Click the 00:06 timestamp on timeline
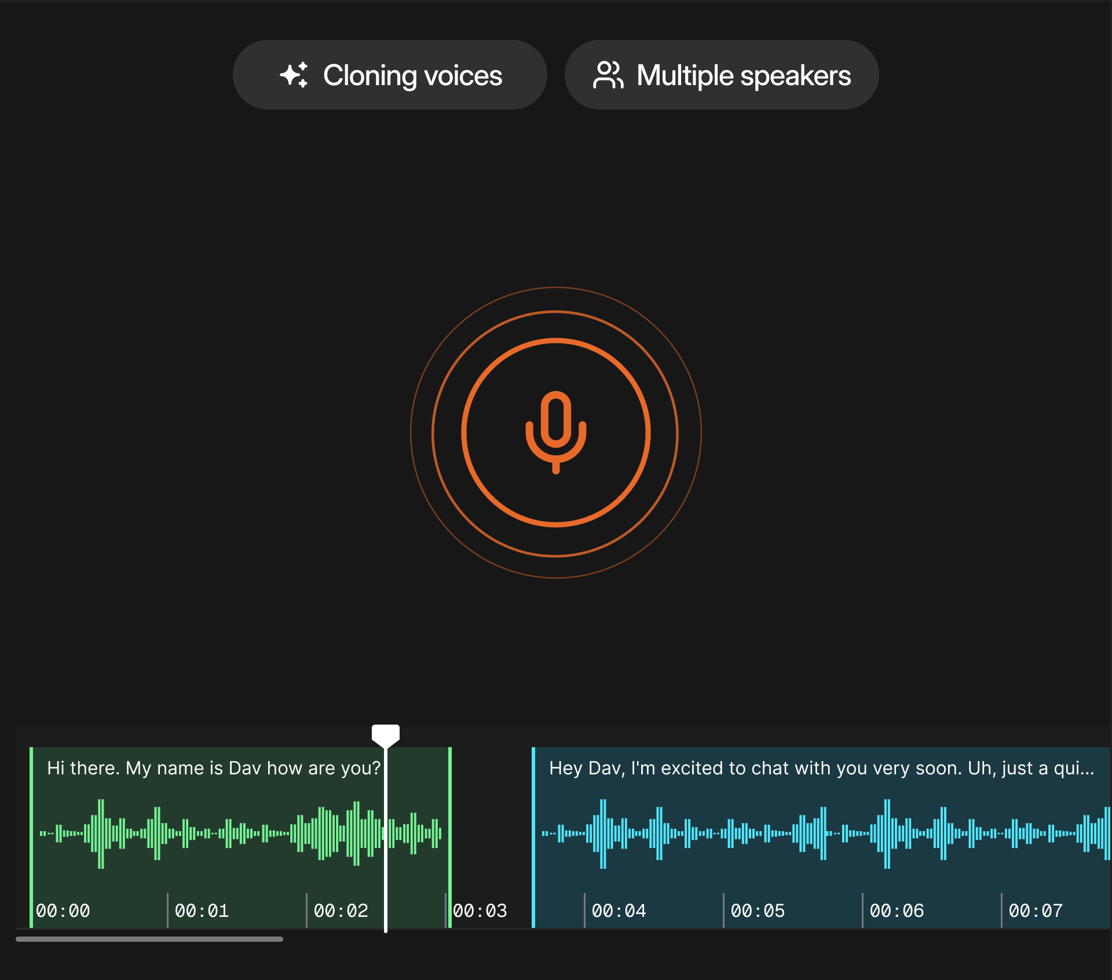 [897, 910]
